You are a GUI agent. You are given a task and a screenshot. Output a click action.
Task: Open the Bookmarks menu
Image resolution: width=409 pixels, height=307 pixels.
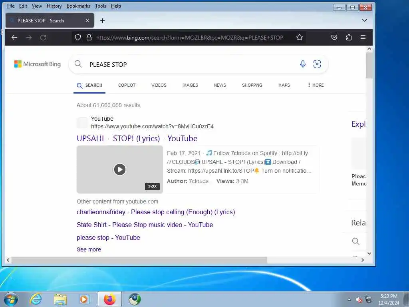click(x=78, y=6)
